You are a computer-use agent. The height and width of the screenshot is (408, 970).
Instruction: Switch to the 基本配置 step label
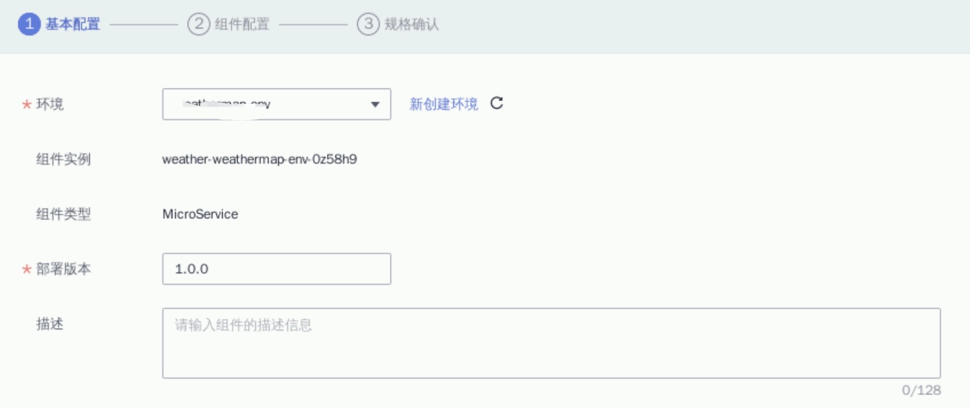tap(73, 24)
